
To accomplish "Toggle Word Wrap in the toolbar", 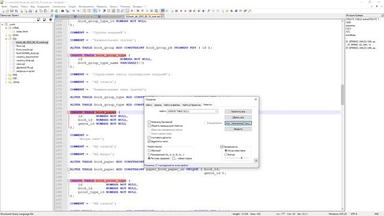I will pos(95,11).
